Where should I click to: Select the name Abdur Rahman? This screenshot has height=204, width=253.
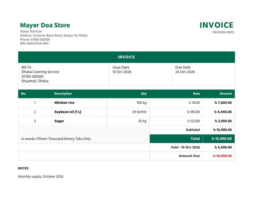[x=31, y=31]
